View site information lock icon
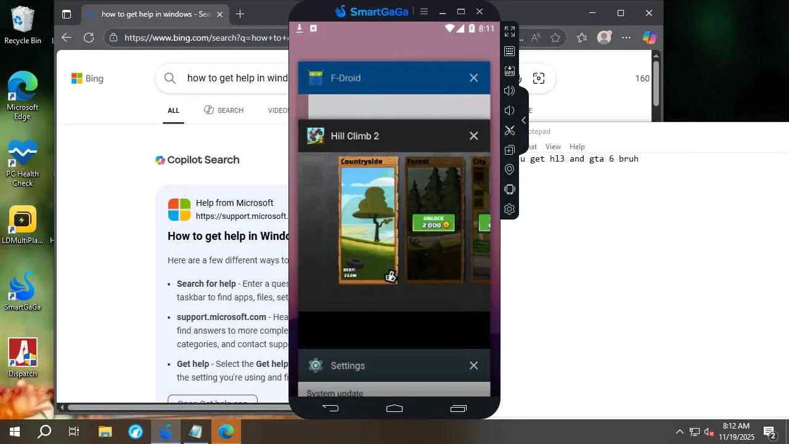Screen dimensions: 789x444 tap(113, 38)
